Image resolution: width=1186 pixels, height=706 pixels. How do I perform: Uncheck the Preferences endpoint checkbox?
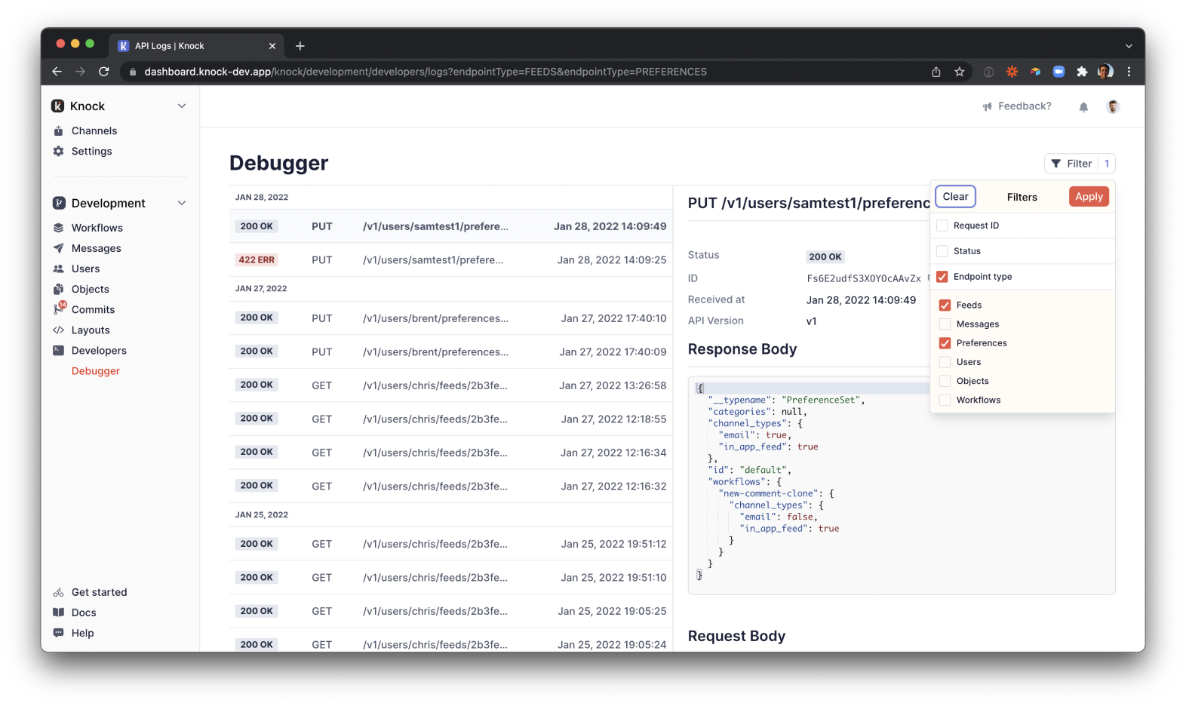945,343
